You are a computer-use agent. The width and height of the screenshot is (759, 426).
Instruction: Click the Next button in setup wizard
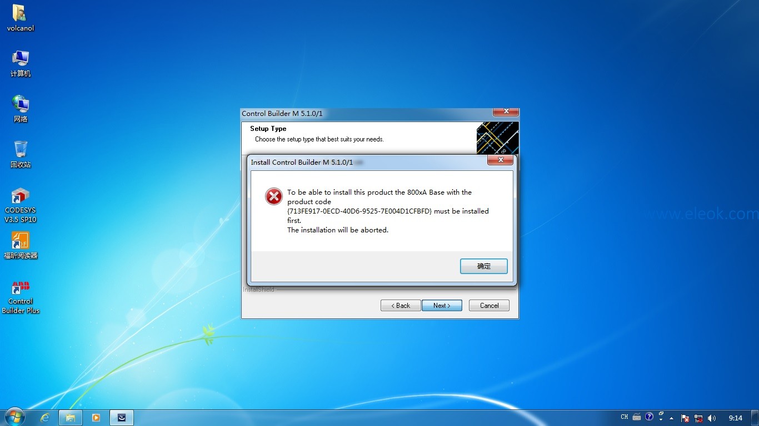[x=442, y=306]
